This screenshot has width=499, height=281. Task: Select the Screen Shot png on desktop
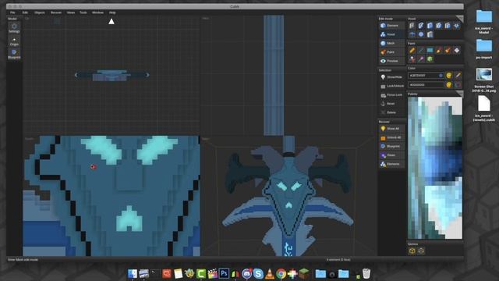point(484,80)
